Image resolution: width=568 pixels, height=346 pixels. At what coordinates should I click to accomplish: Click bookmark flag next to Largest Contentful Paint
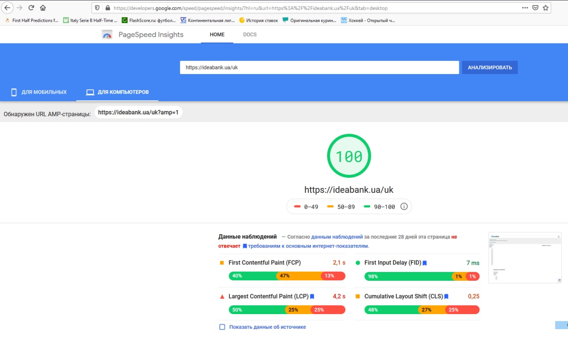click(312, 297)
